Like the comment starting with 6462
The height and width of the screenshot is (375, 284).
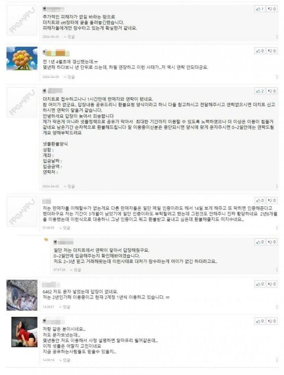[260, 284]
